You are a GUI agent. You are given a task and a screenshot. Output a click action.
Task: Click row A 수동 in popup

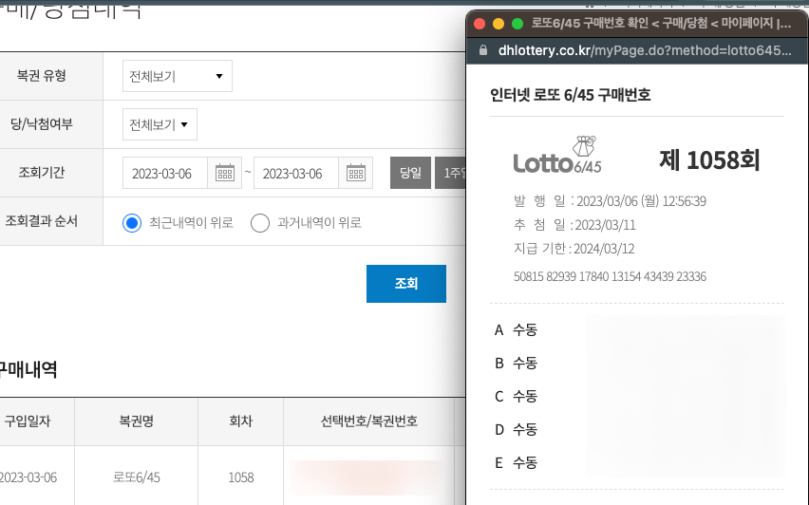(x=516, y=329)
